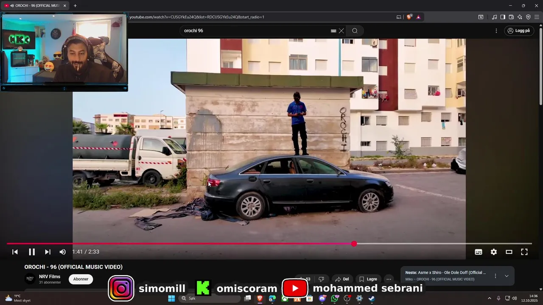Screen dimensions: 543x305
Task: Clear the 'orochi 96' search query
Action: click(x=341, y=30)
